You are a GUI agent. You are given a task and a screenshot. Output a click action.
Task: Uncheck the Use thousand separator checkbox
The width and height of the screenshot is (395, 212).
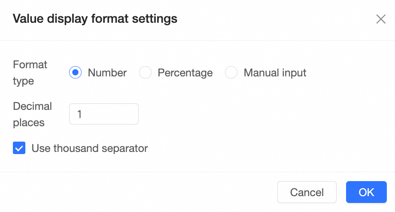(19, 148)
